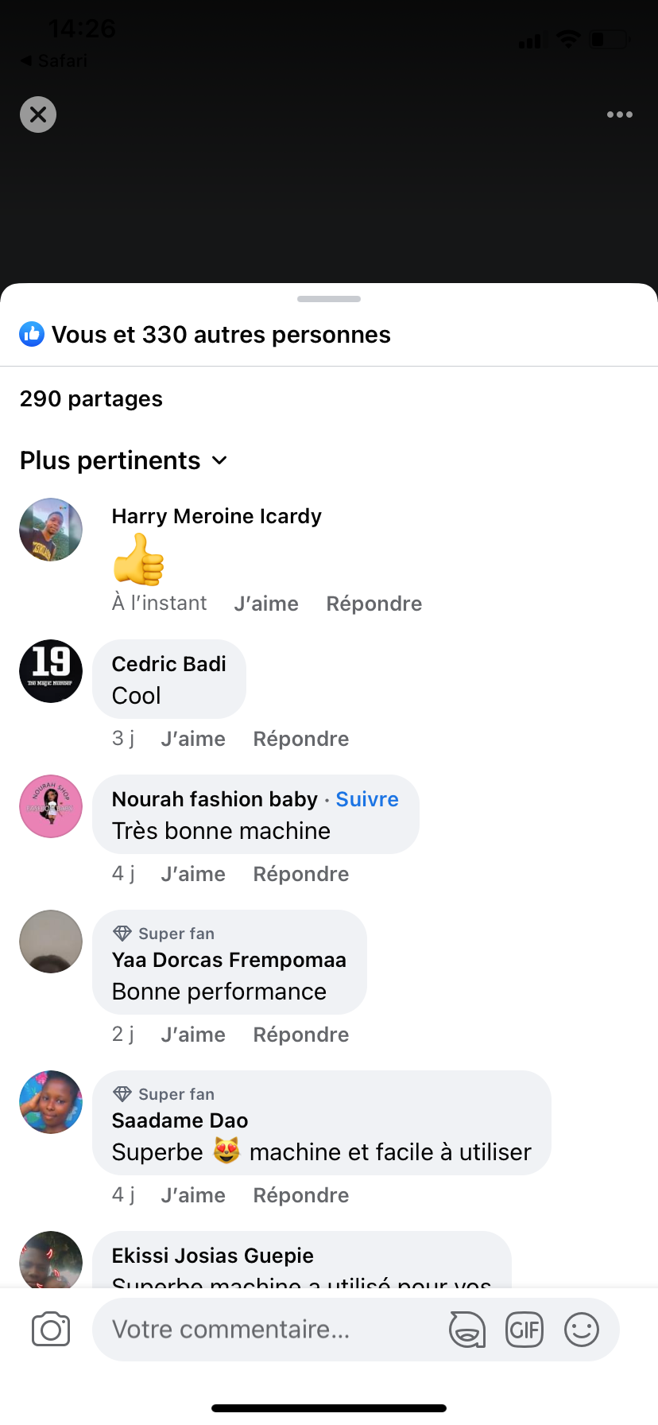Close the comments view with X

pyautogui.click(x=38, y=115)
